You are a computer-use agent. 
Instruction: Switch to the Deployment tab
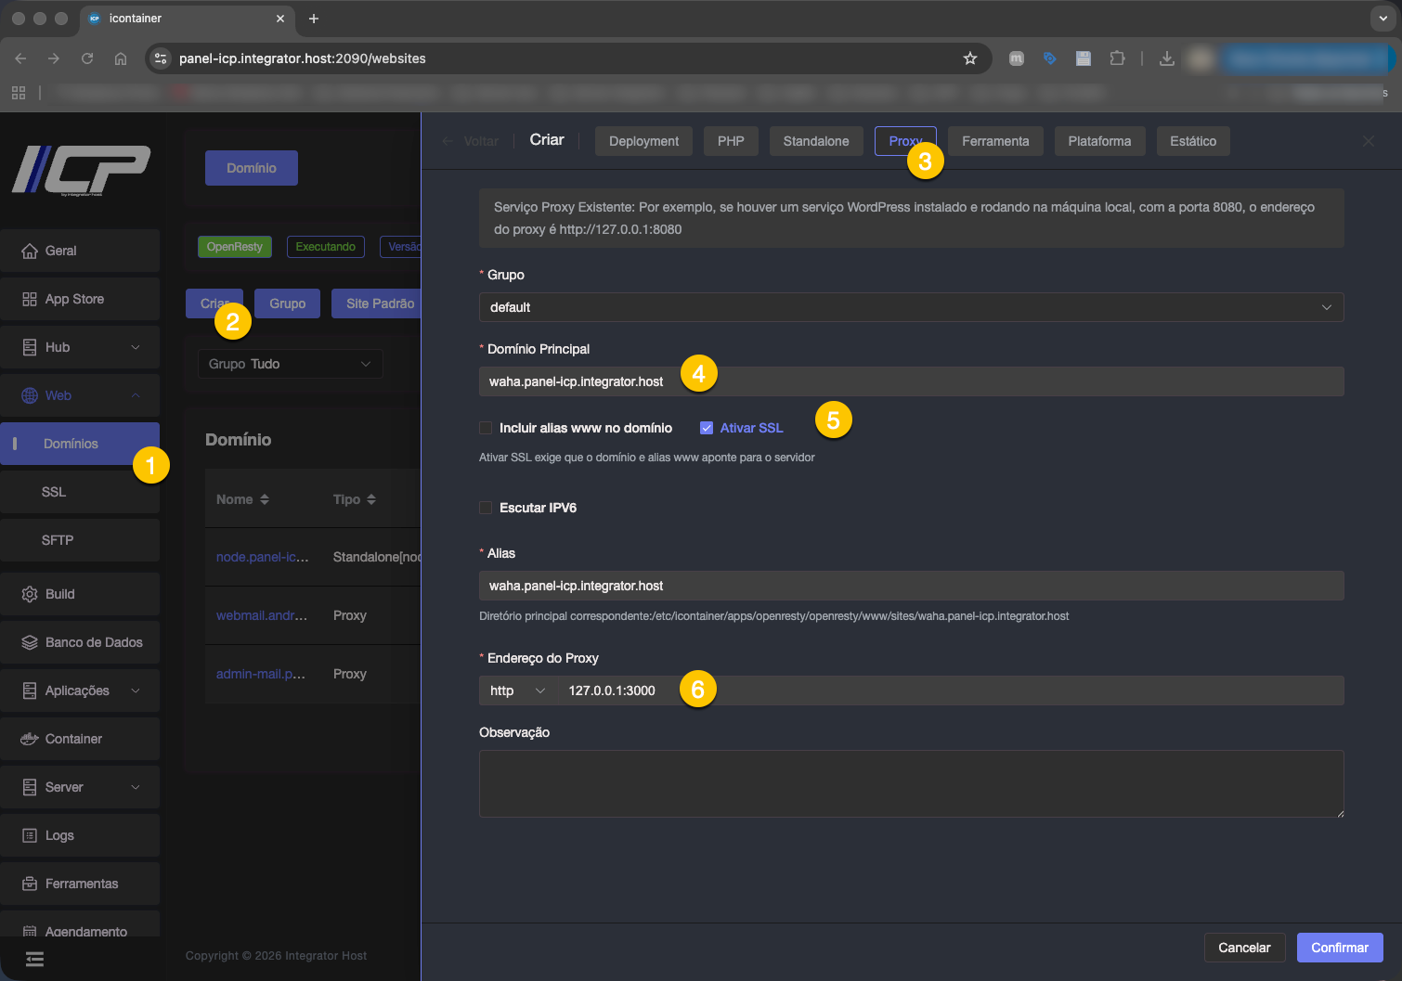[643, 141]
